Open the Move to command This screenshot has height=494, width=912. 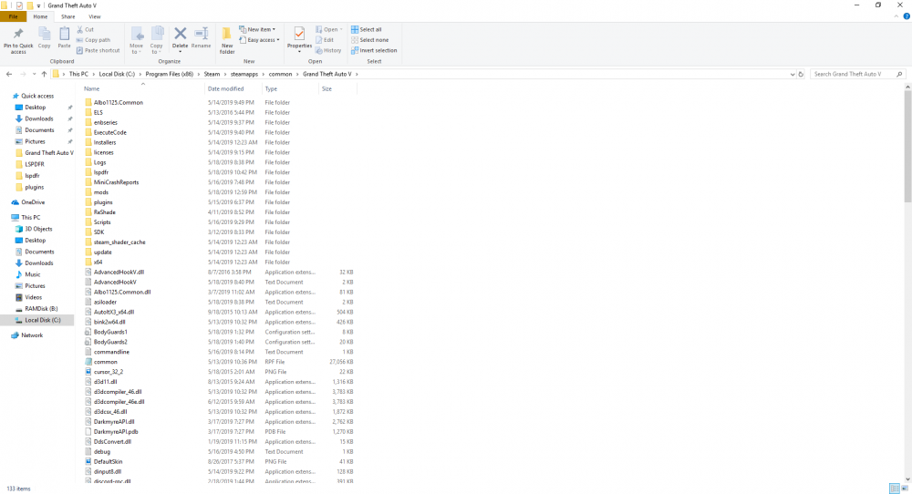[x=136, y=40]
